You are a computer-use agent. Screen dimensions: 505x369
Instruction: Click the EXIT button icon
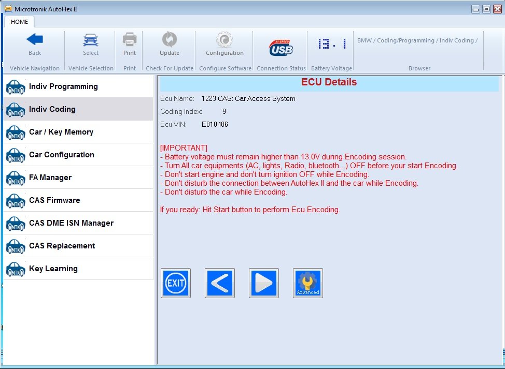coord(176,283)
